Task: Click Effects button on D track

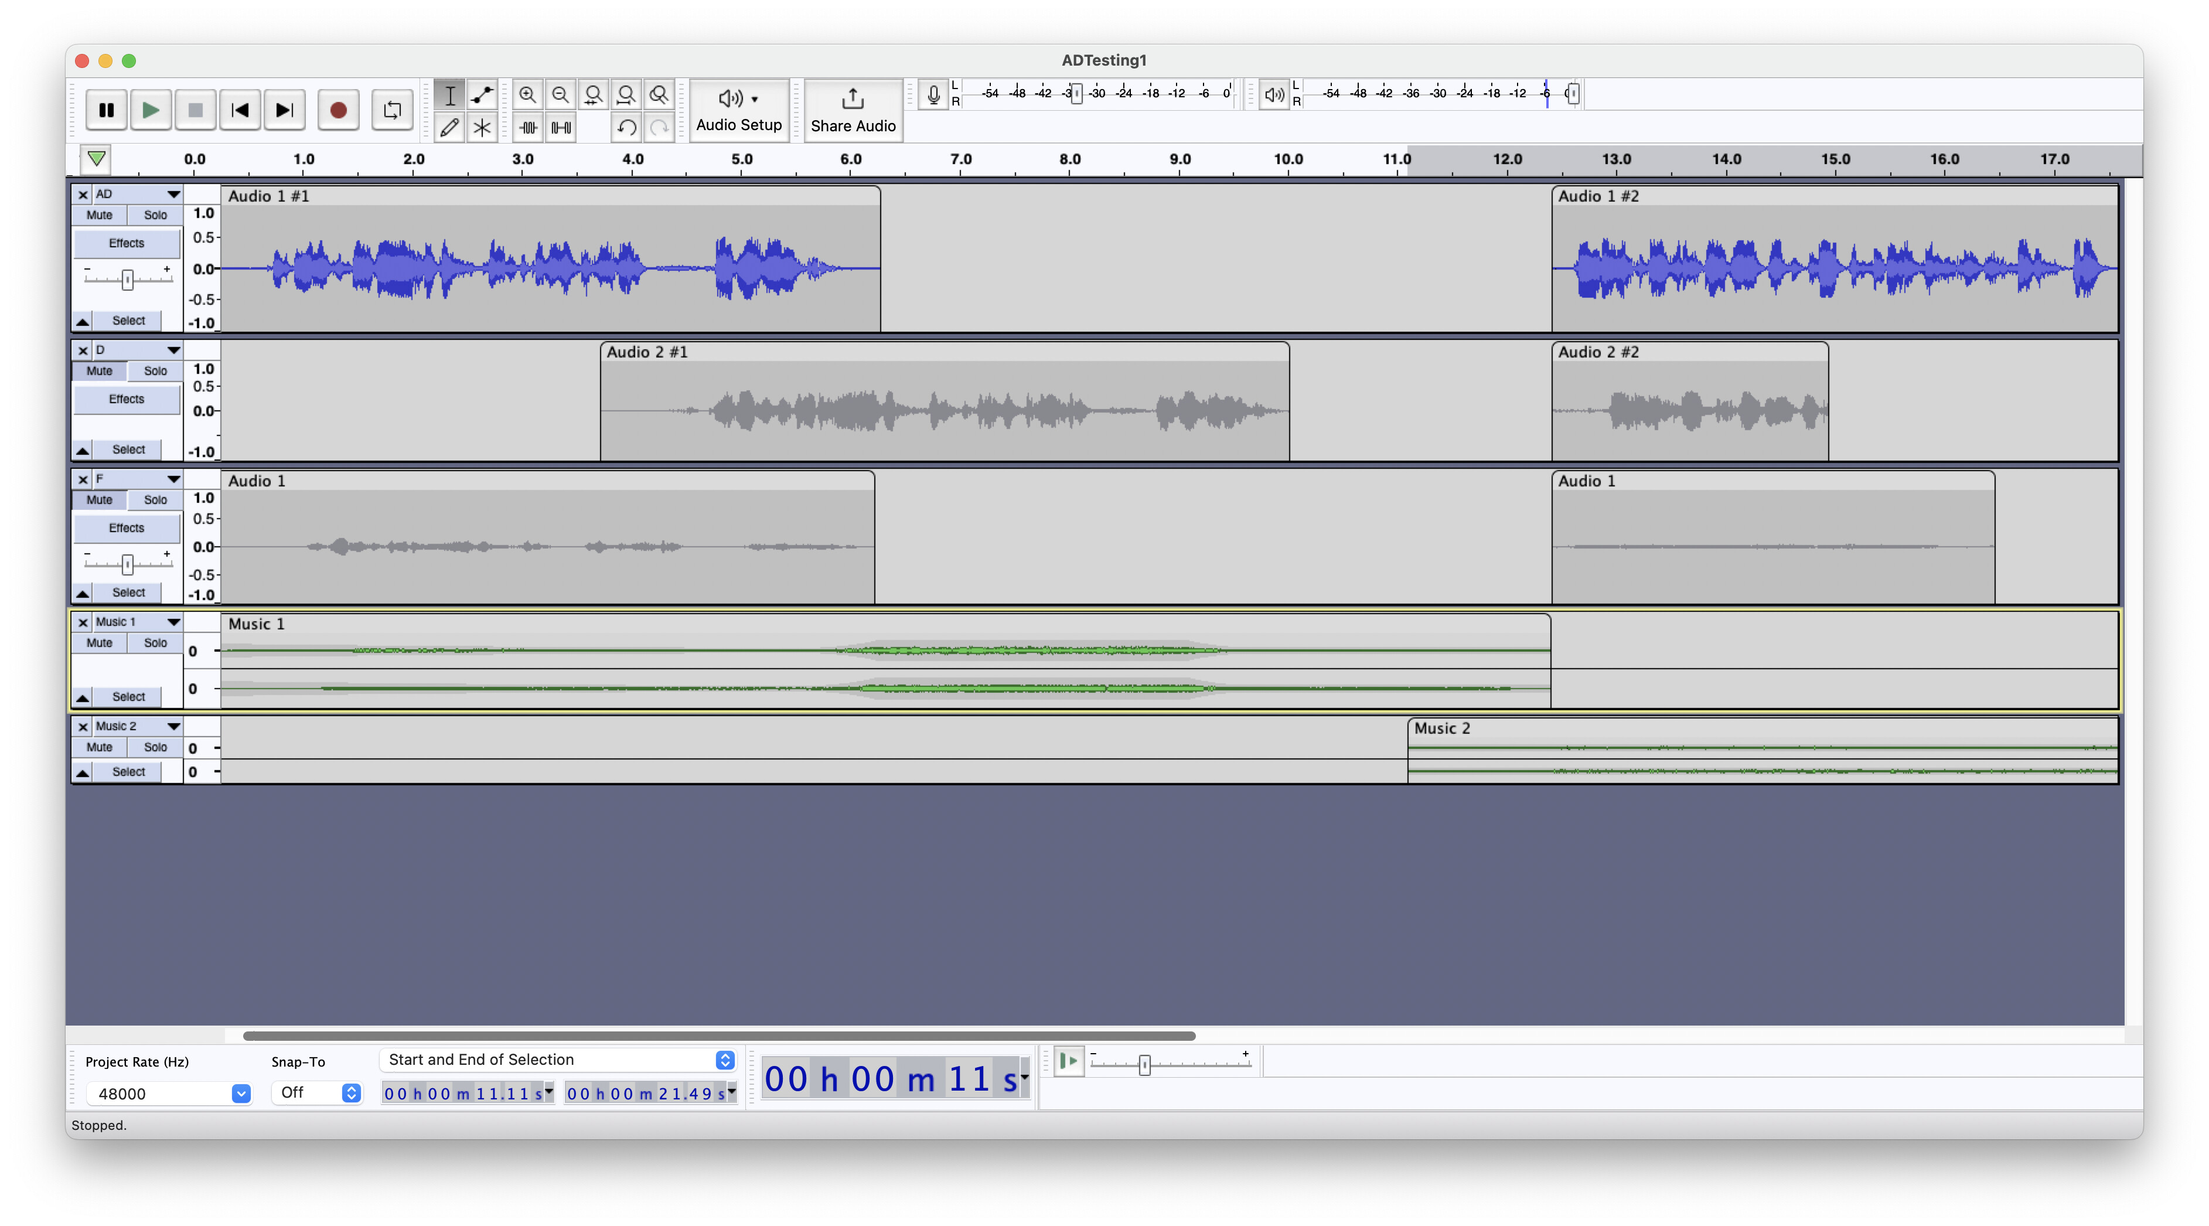Action: tap(126, 399)
